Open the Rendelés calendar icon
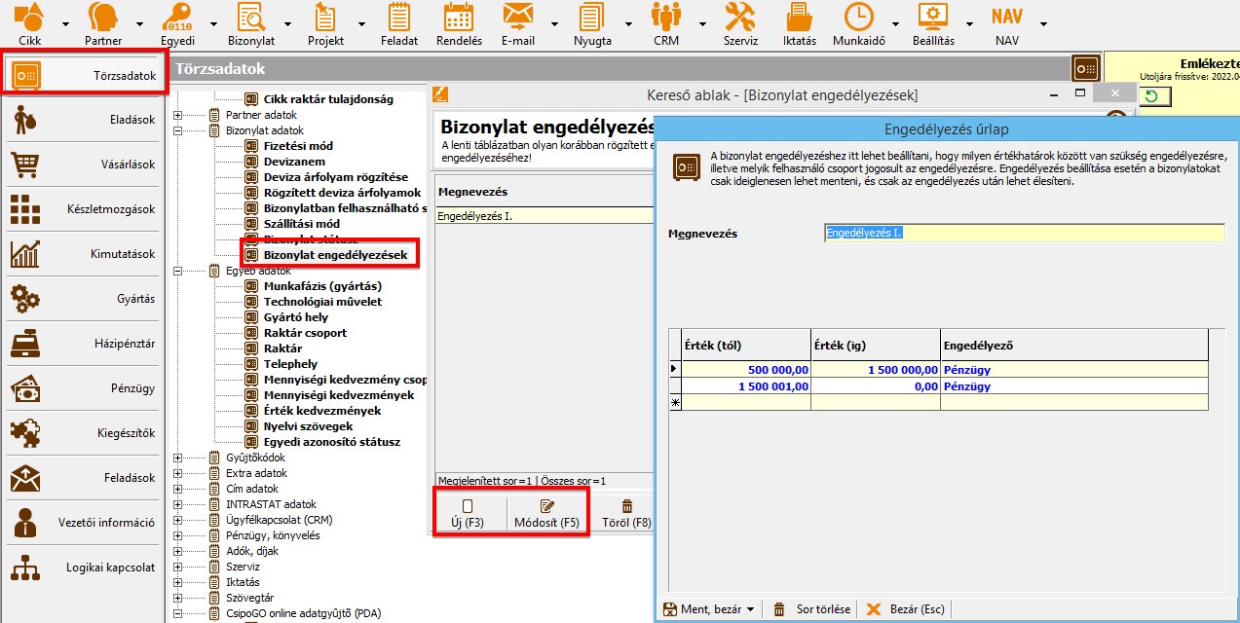 click(459, 18)
